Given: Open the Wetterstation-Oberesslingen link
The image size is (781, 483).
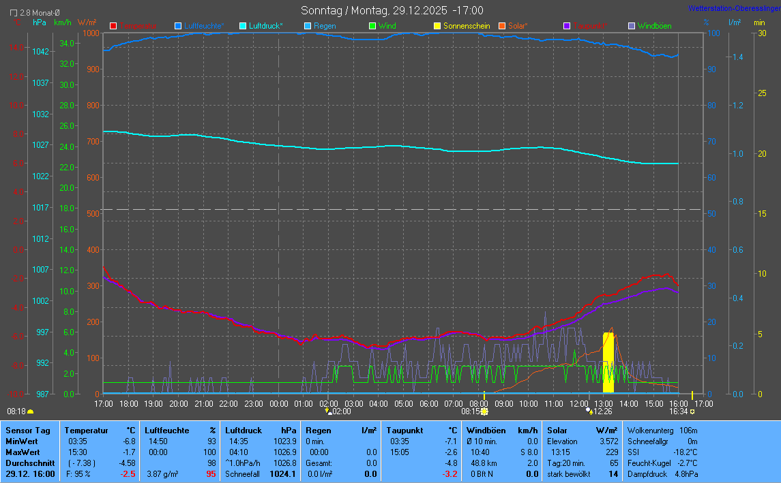Looking at the screenshot, I should [x=734, y=7].
